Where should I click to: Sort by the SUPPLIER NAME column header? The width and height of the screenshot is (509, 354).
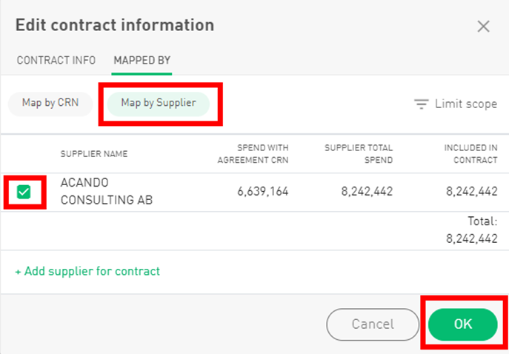click(x=94, y=154)
